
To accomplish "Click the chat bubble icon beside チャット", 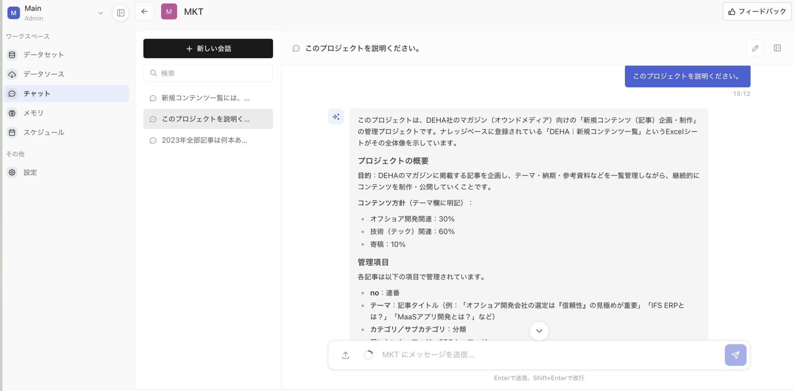I will 12,93.
